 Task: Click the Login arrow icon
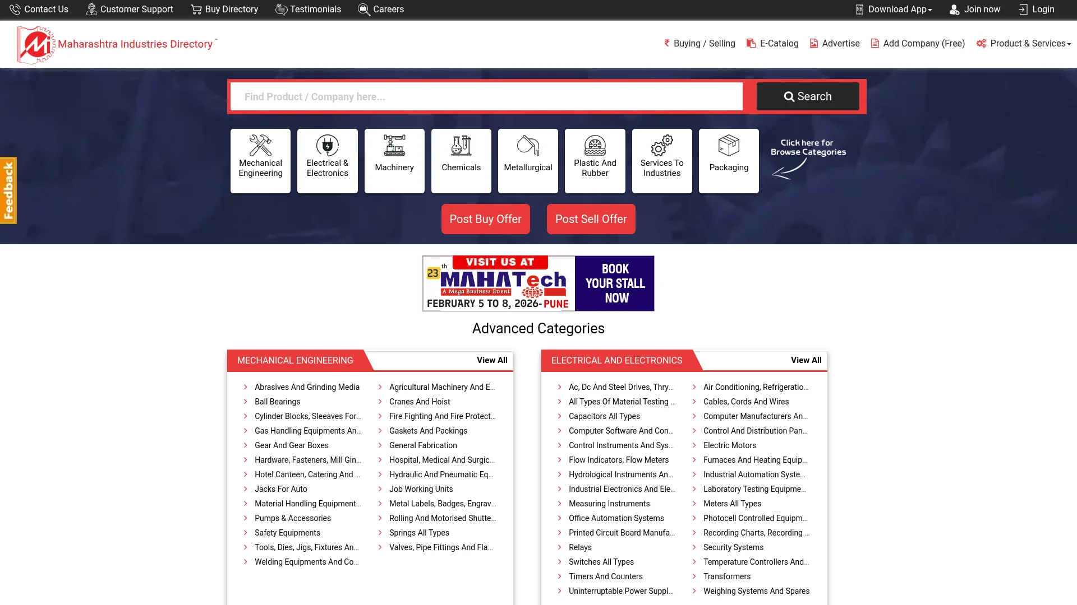(x=1023, y=10)
